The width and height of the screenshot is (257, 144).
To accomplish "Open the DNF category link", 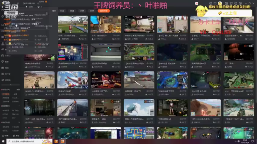I will tap(13, 118).
